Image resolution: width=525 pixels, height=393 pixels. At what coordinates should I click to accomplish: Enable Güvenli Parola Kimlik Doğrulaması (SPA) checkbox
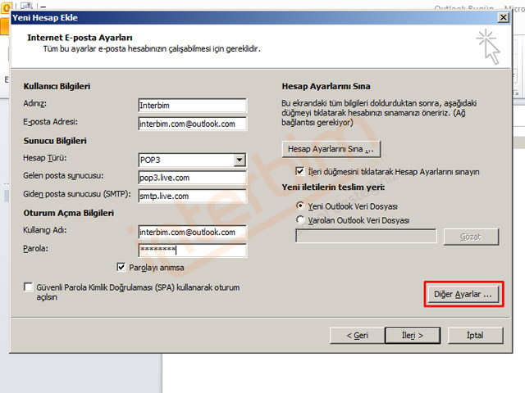pos(30,288)
